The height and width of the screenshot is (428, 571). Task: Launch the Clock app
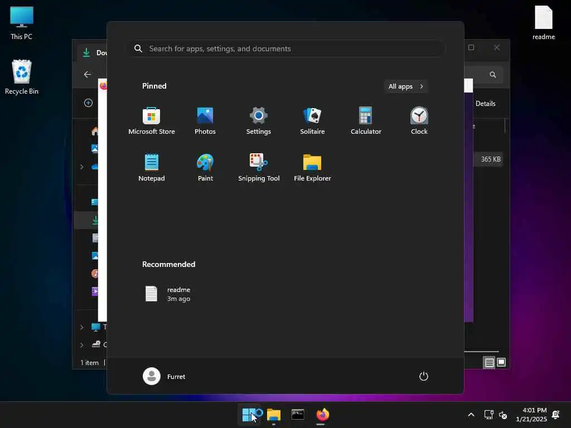pos(419,121)
